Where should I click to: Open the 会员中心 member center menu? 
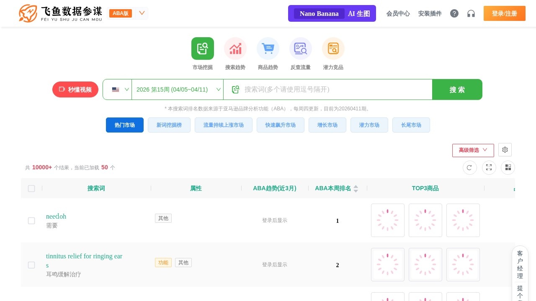coord(398,13)
